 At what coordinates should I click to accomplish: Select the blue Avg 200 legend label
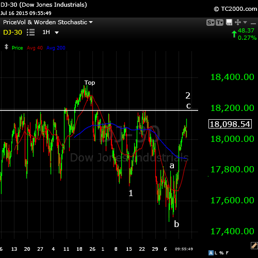(56, 48)
